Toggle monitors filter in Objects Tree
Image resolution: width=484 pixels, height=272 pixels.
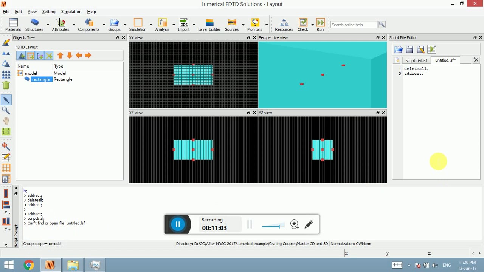[49, 56]
